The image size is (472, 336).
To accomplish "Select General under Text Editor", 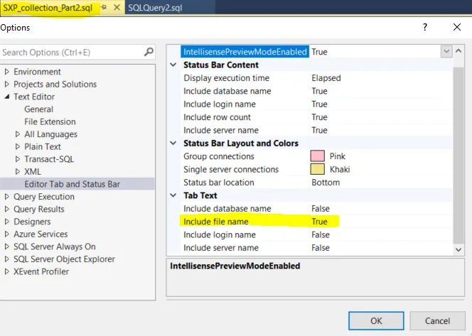I will [x=39, y=109].
